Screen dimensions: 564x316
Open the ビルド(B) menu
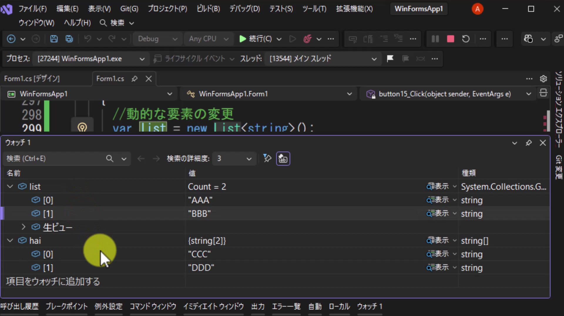click(x=208, y=9)
